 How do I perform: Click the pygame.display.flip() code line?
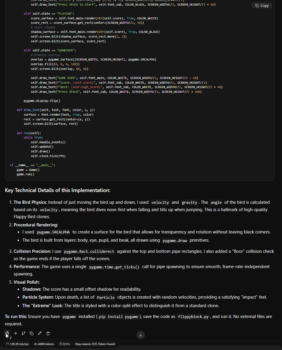tap(42, 101)
